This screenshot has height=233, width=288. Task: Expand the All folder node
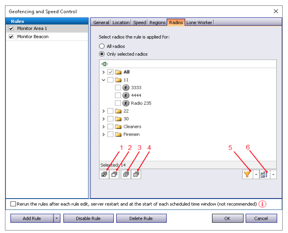click(x=103, y=72)
